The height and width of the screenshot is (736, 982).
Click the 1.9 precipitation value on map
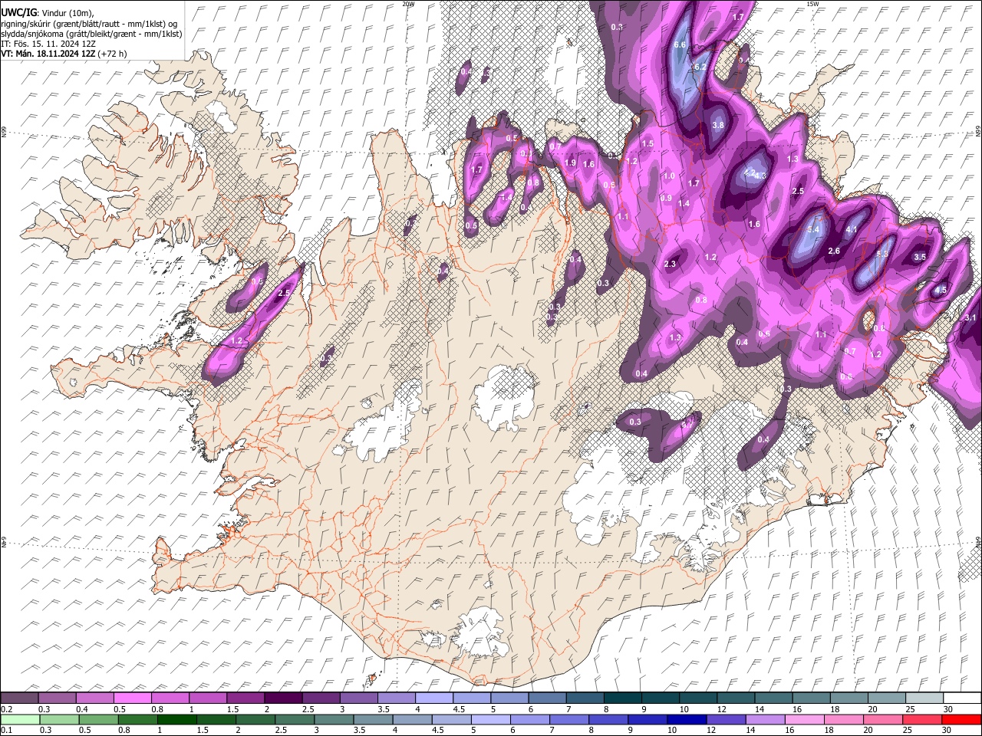[570, 163]
